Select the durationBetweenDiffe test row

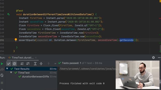click(x=31, y=76)
